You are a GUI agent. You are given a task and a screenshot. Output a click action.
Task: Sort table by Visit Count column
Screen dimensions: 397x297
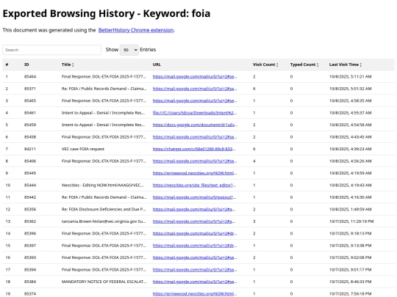click(265, 65)
